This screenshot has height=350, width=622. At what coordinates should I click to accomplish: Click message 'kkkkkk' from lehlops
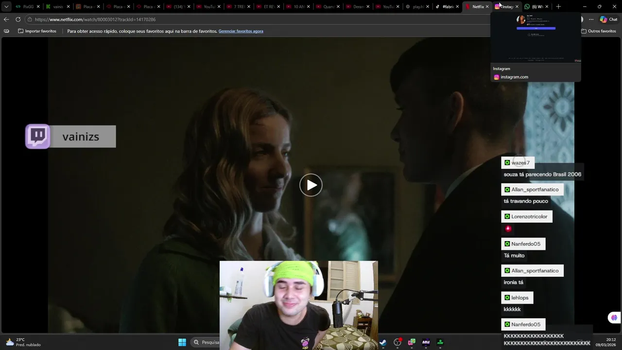(x=512, y=309)
